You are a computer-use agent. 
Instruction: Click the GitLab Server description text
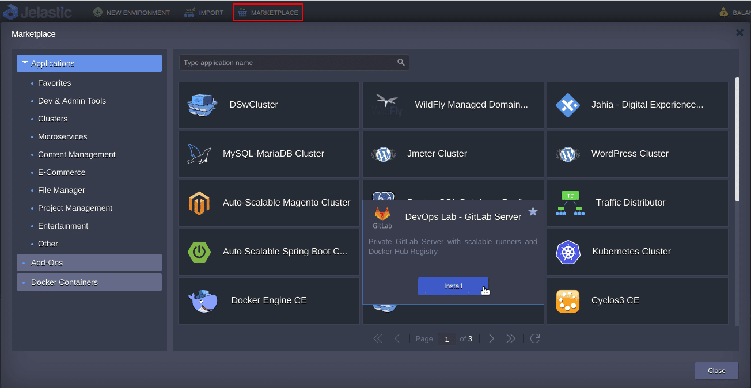[x=453, y=246]
